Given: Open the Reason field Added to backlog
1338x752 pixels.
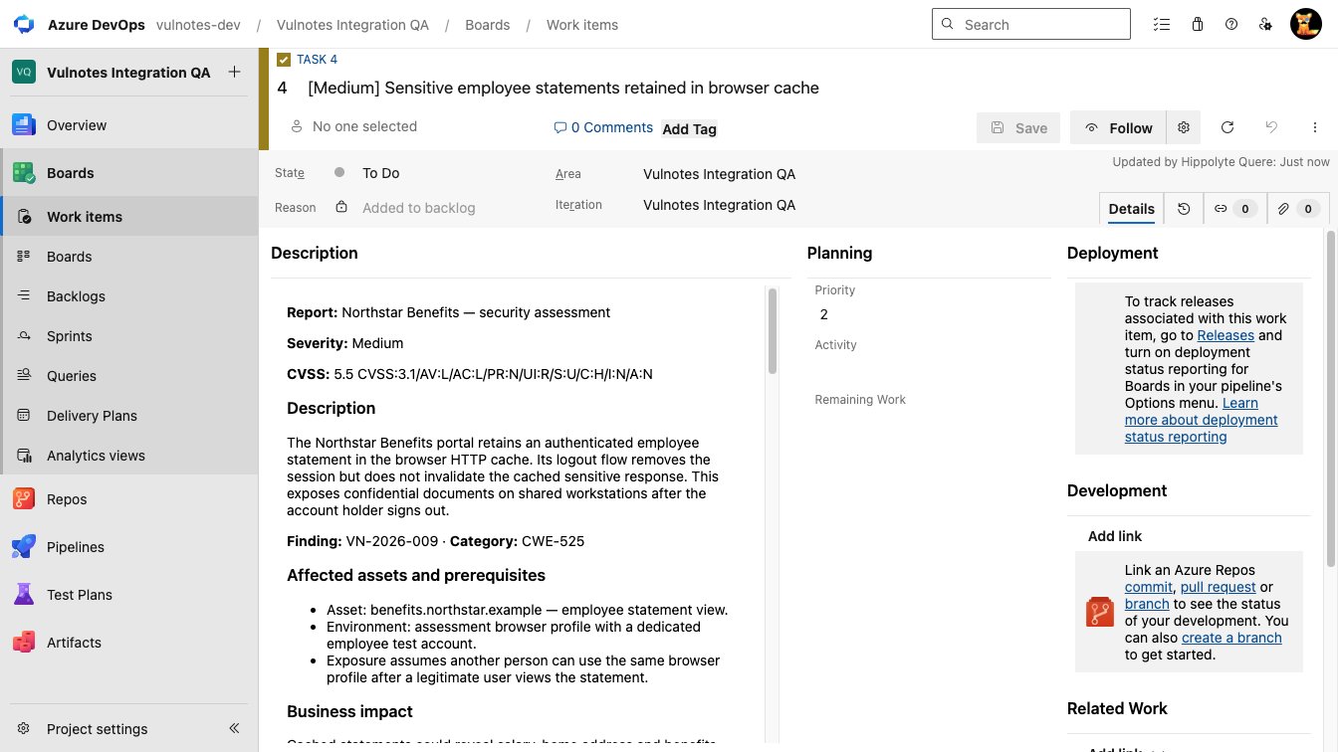Looking at the screenshot, I should 418,208.
